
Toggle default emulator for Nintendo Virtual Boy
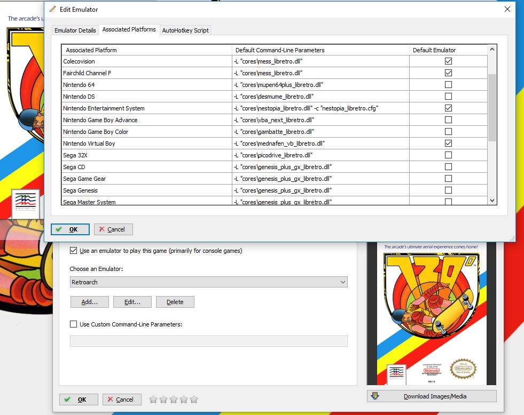448,143
